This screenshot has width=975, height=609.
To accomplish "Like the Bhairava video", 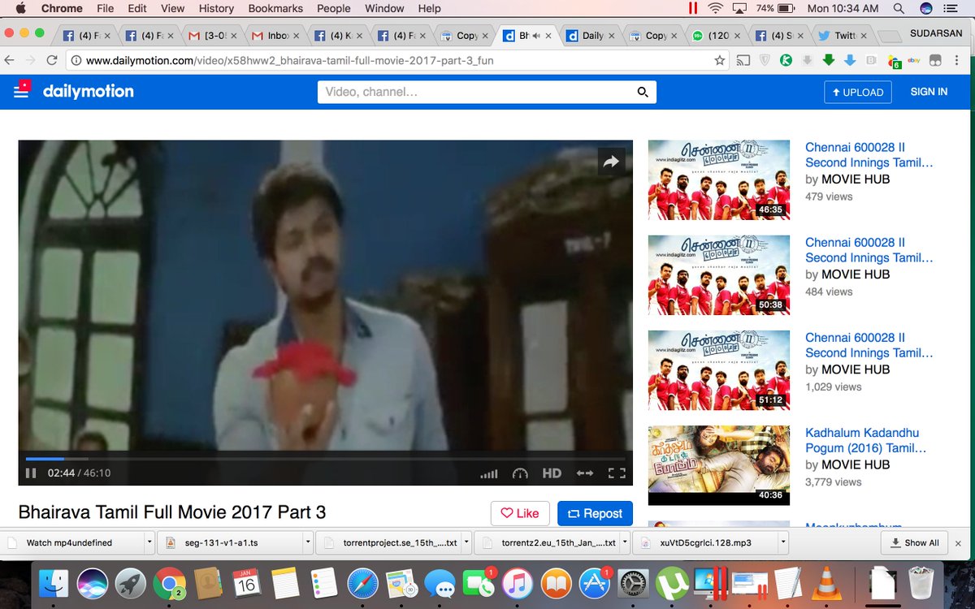I will tap(520, 513).
